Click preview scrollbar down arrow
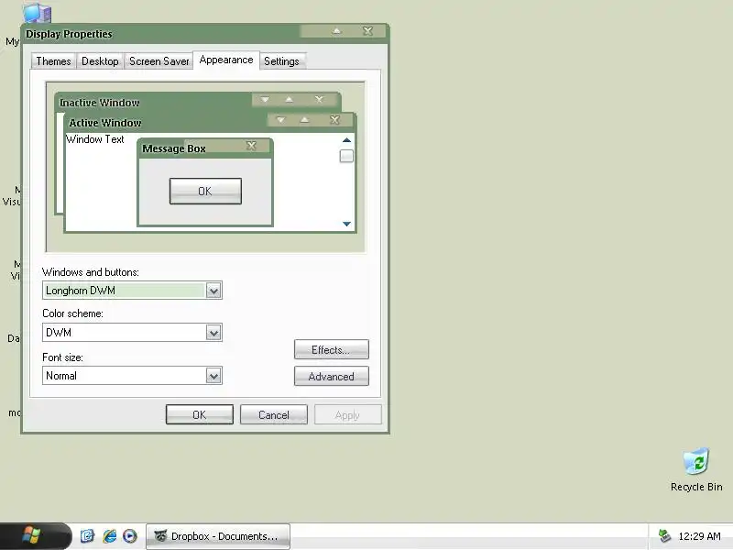 [346, 224]
